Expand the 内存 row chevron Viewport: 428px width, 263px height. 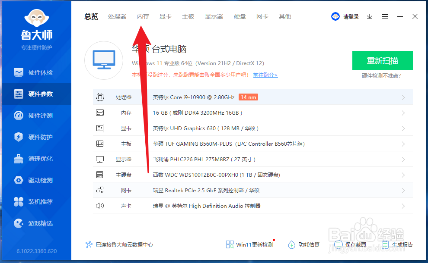[x=403, y=113]
